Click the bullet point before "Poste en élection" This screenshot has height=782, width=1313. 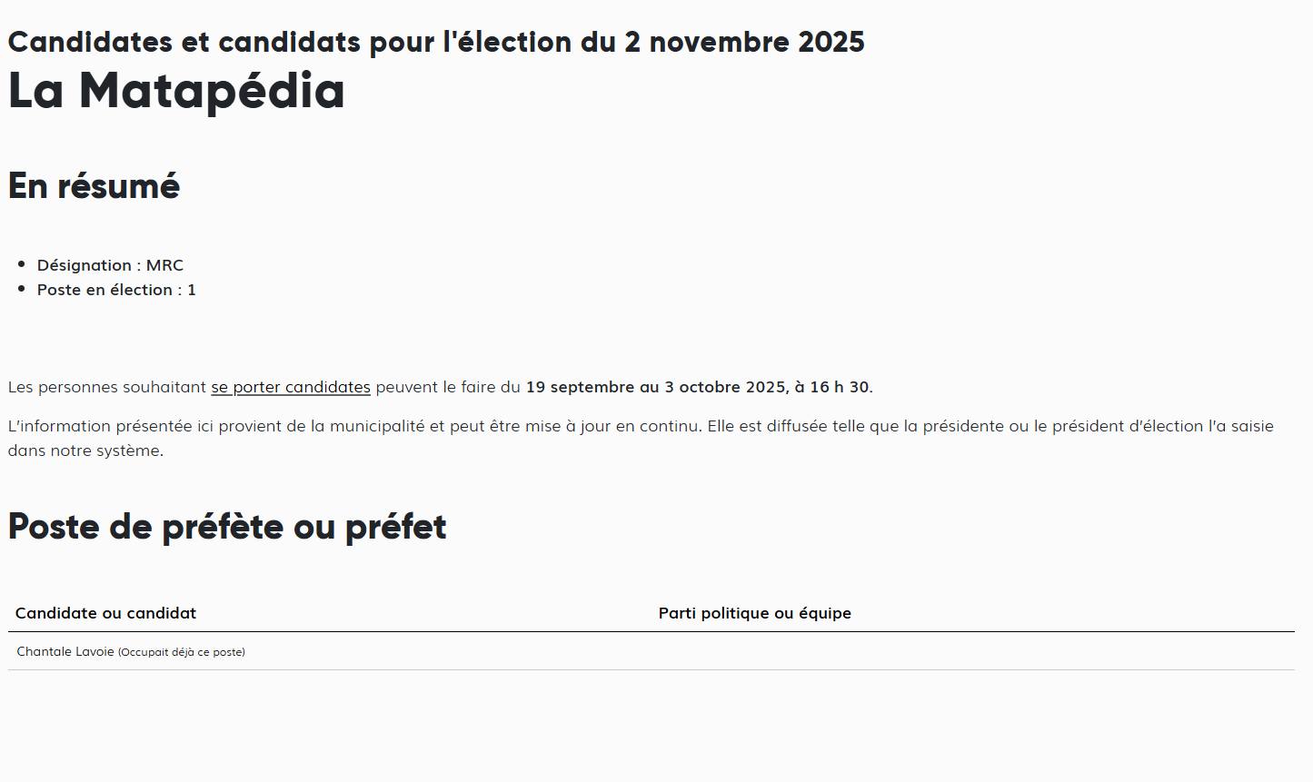[22, 289]
